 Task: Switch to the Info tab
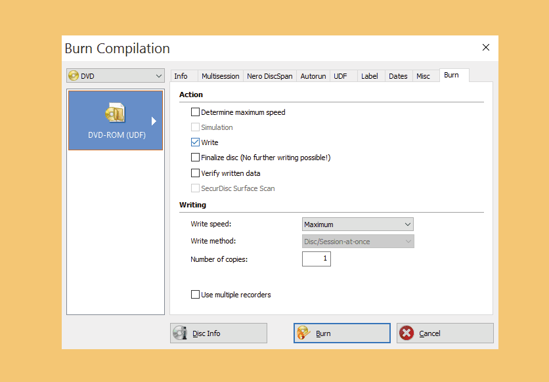click(184, 76)
